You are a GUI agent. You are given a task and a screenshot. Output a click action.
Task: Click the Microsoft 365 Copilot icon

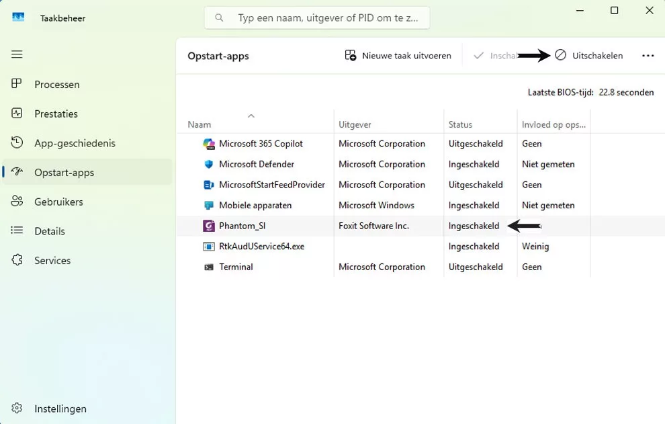coord(209,144)
